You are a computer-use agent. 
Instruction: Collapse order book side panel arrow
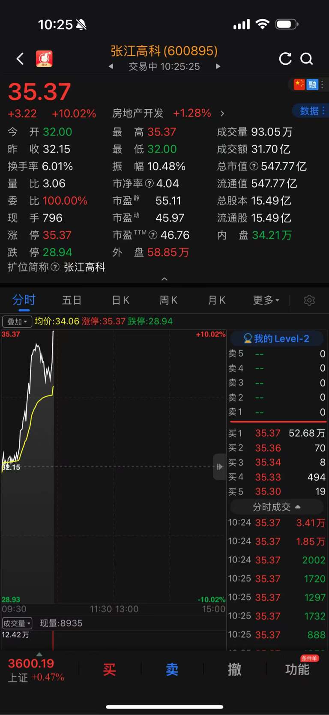(x=219, y=467)
